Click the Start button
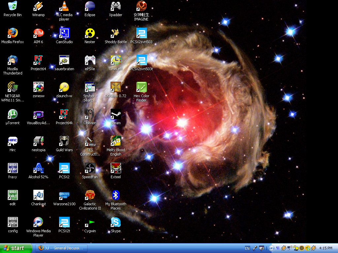 16,248
